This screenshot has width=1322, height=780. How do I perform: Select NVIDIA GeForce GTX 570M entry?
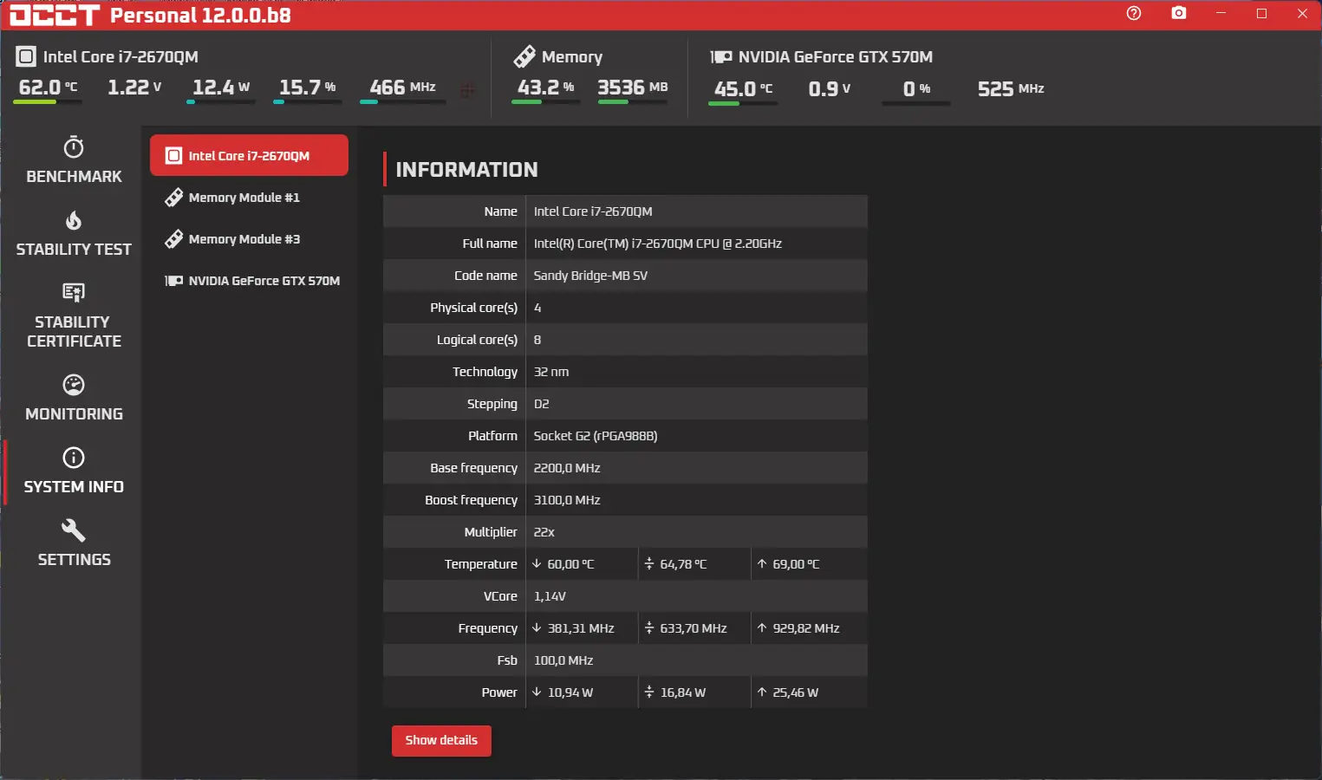(x=249, y=281)
